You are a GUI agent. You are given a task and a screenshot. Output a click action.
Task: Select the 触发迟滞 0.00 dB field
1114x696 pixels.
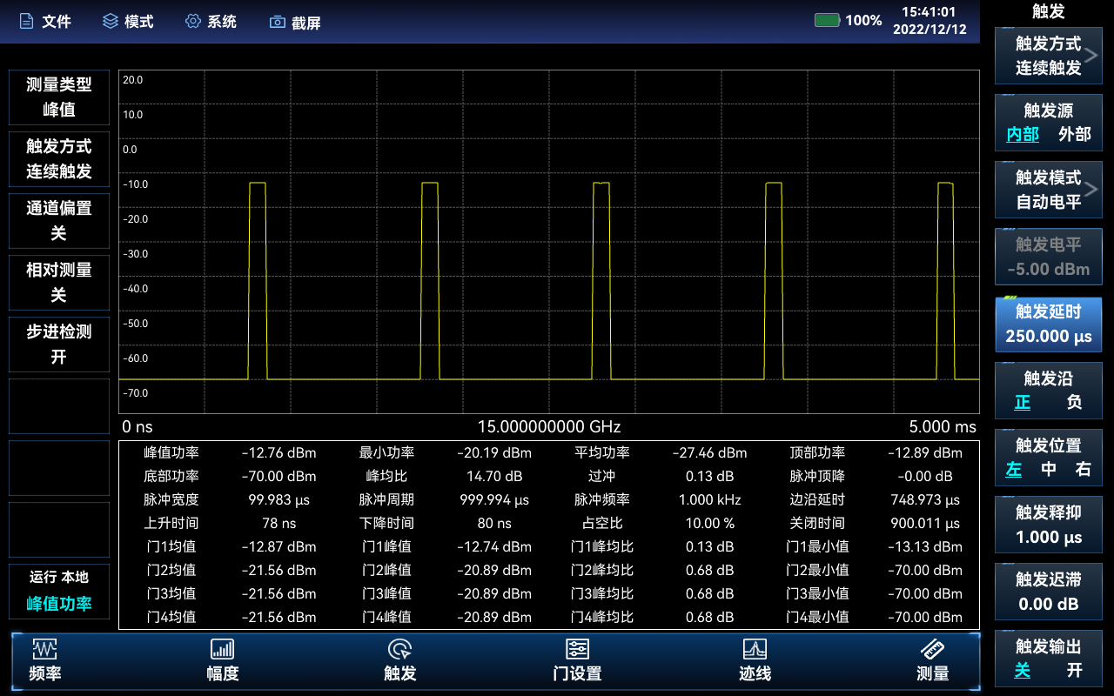pos(1048,591)
